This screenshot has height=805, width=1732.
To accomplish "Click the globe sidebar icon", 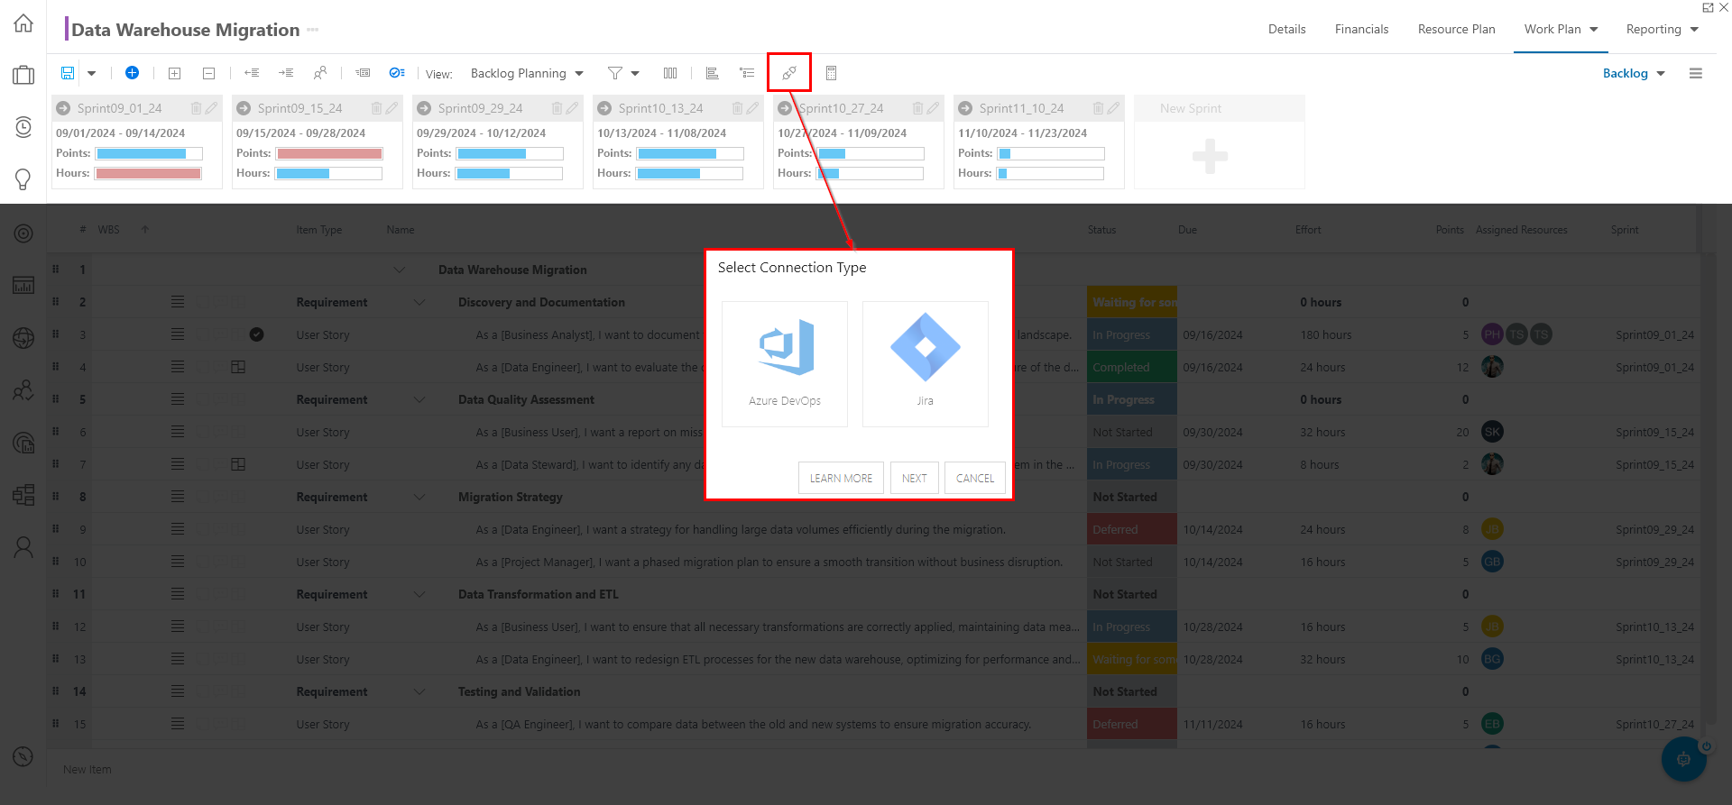I will tap(23, 338).
